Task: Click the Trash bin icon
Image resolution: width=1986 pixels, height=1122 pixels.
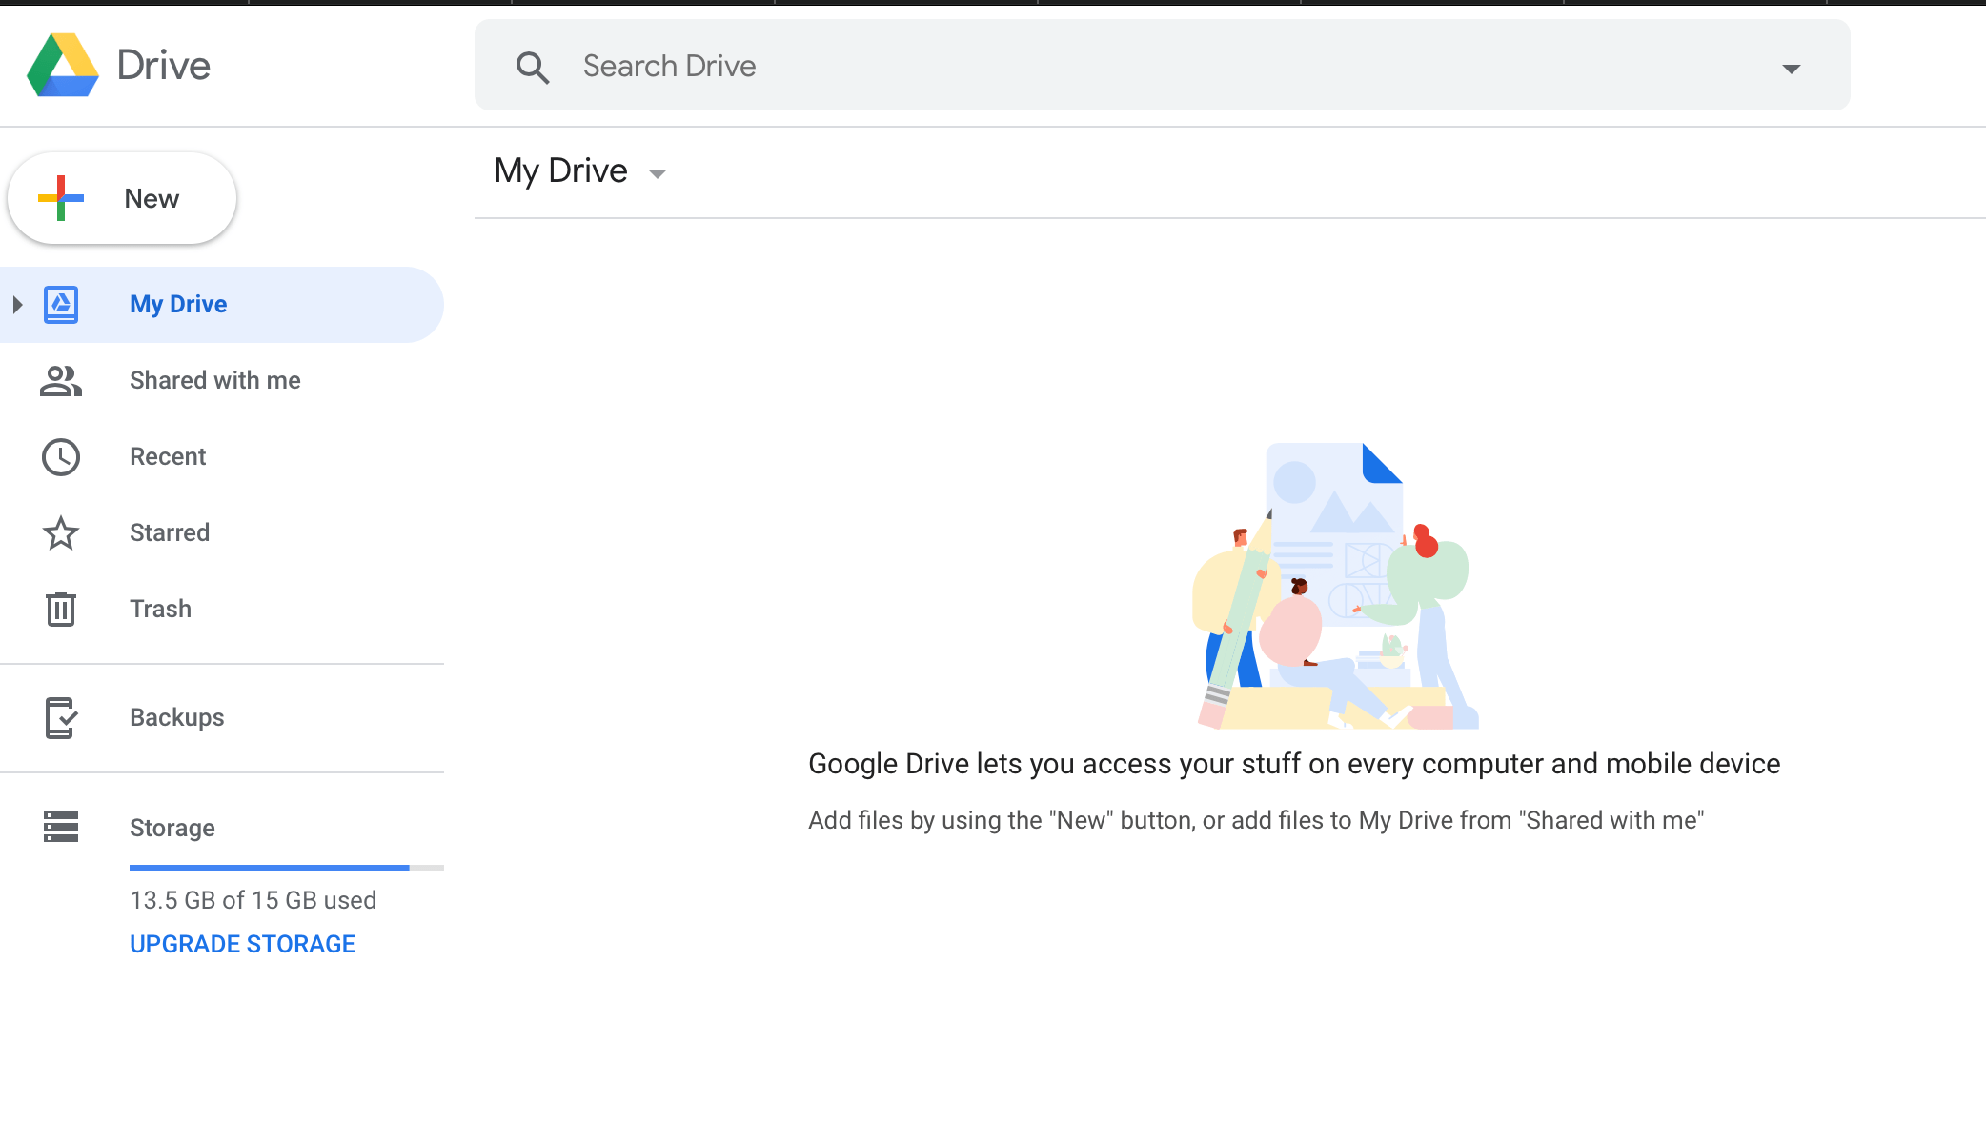Action: pos(61,610)
